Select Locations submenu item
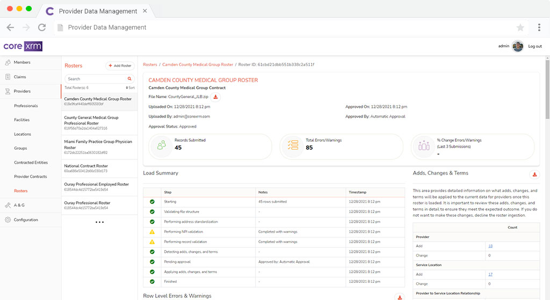This screenshot has height=300, width=550. [x=23, y=134]
